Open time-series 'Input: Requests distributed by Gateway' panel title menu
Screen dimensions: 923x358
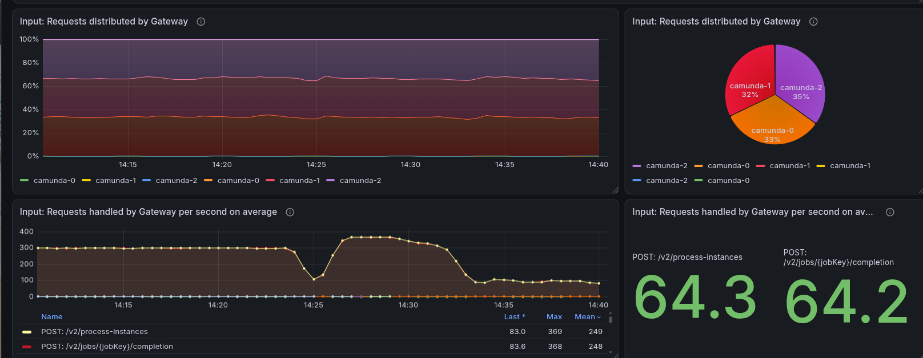(104, 22)
